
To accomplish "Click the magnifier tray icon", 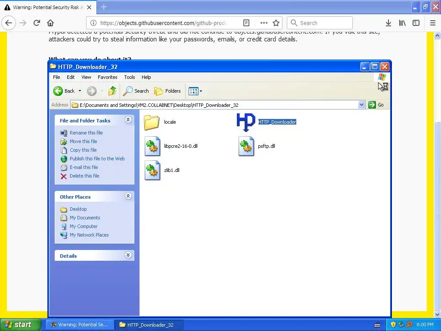I will (x=409, y=325).
